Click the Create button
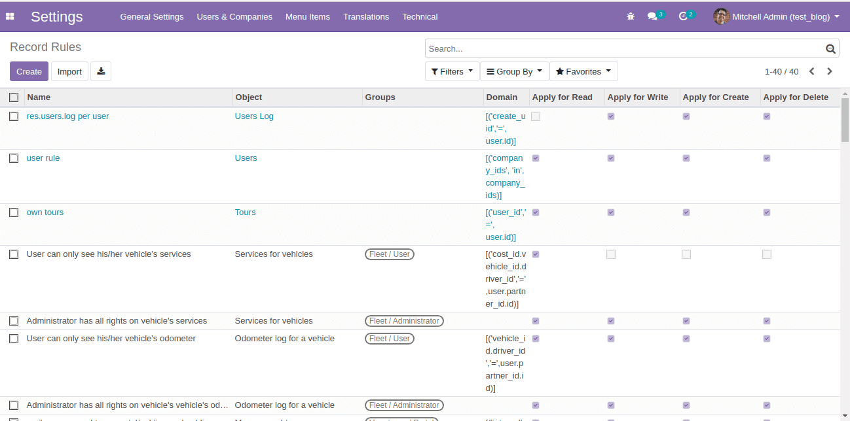 pyautogui.click(x=29, y=71)
